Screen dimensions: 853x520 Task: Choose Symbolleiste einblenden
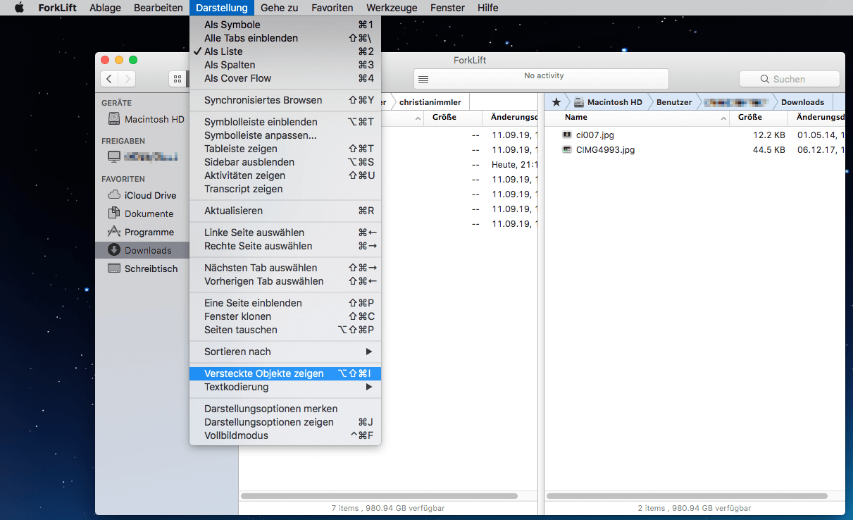click(x=285, y=122)
